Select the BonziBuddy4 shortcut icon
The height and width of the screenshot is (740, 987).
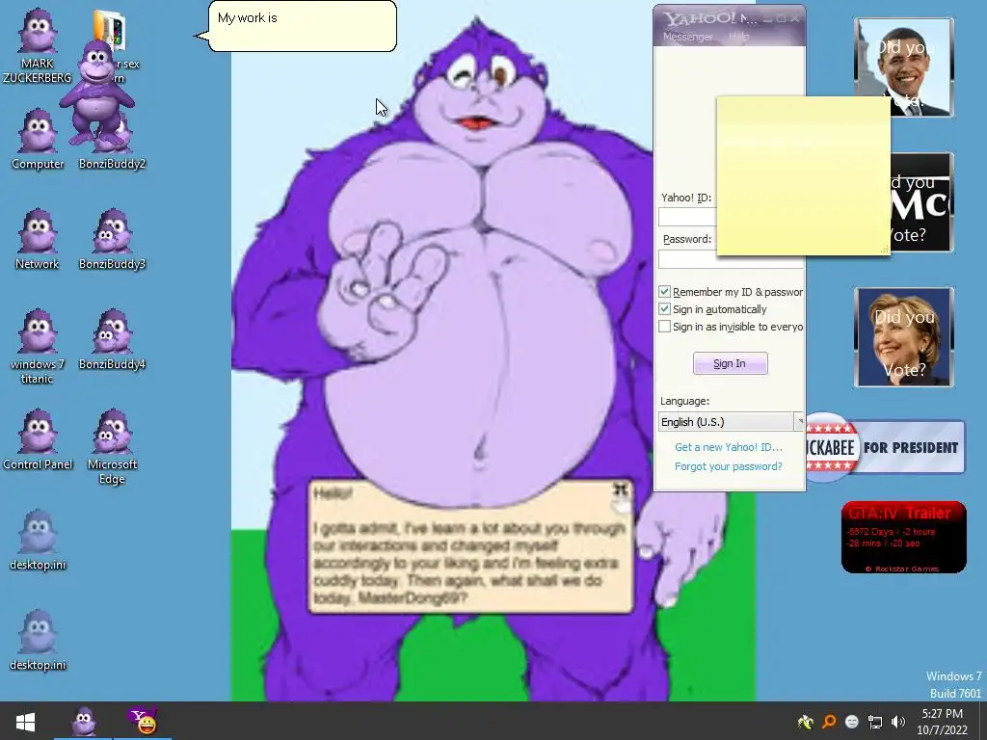(x=112, y=340)
